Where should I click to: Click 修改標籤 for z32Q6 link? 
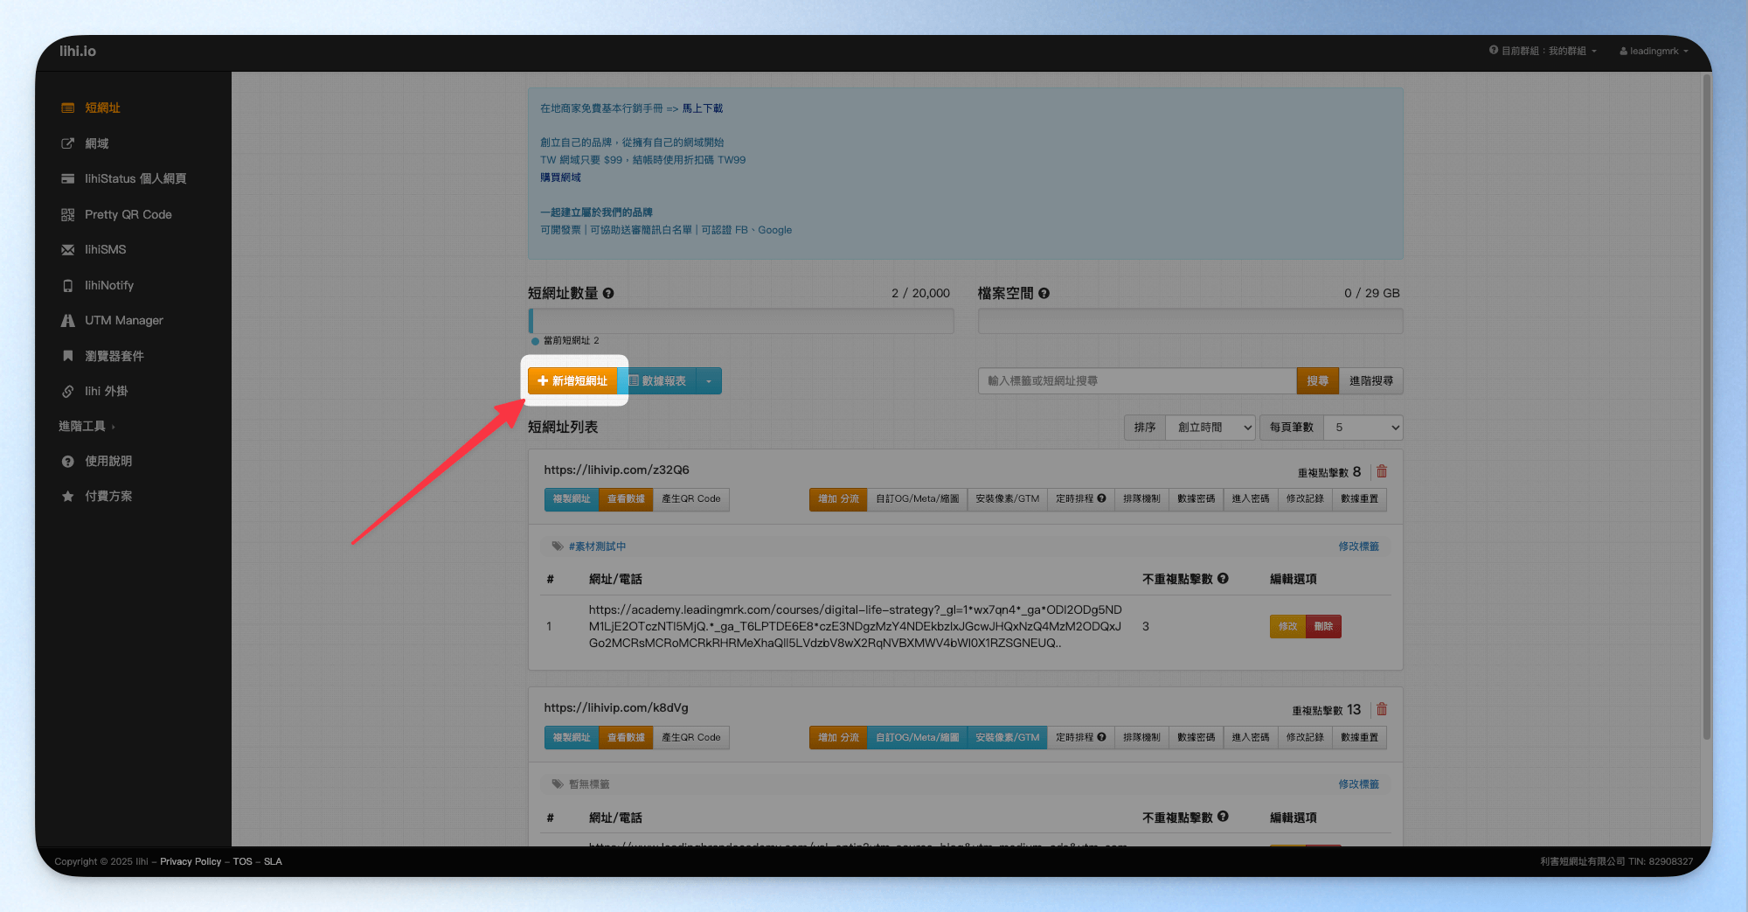click(x=1358, y=547)
